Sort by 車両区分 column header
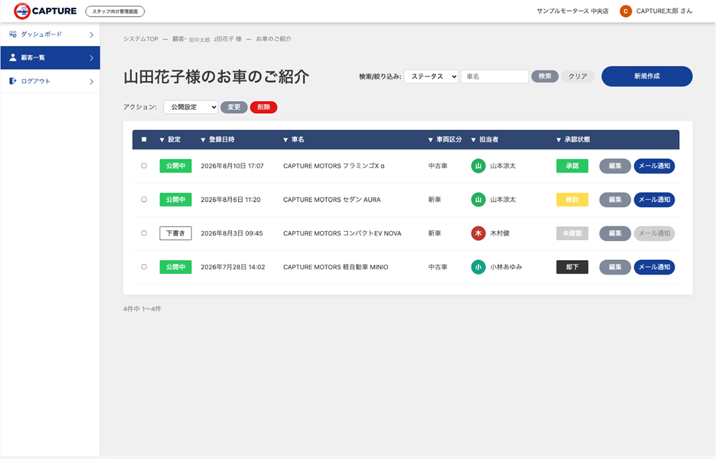Viewport: 716px width, 459px height. [445, 140]
